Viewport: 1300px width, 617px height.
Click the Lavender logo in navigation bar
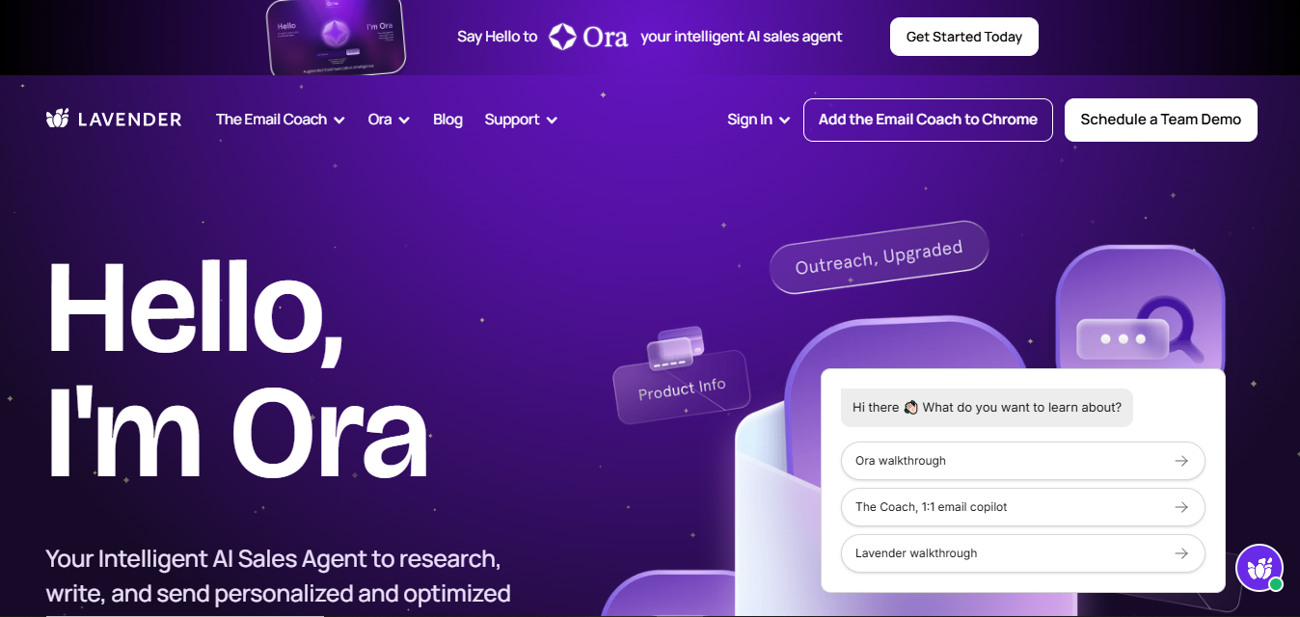(x=114, y=120)
